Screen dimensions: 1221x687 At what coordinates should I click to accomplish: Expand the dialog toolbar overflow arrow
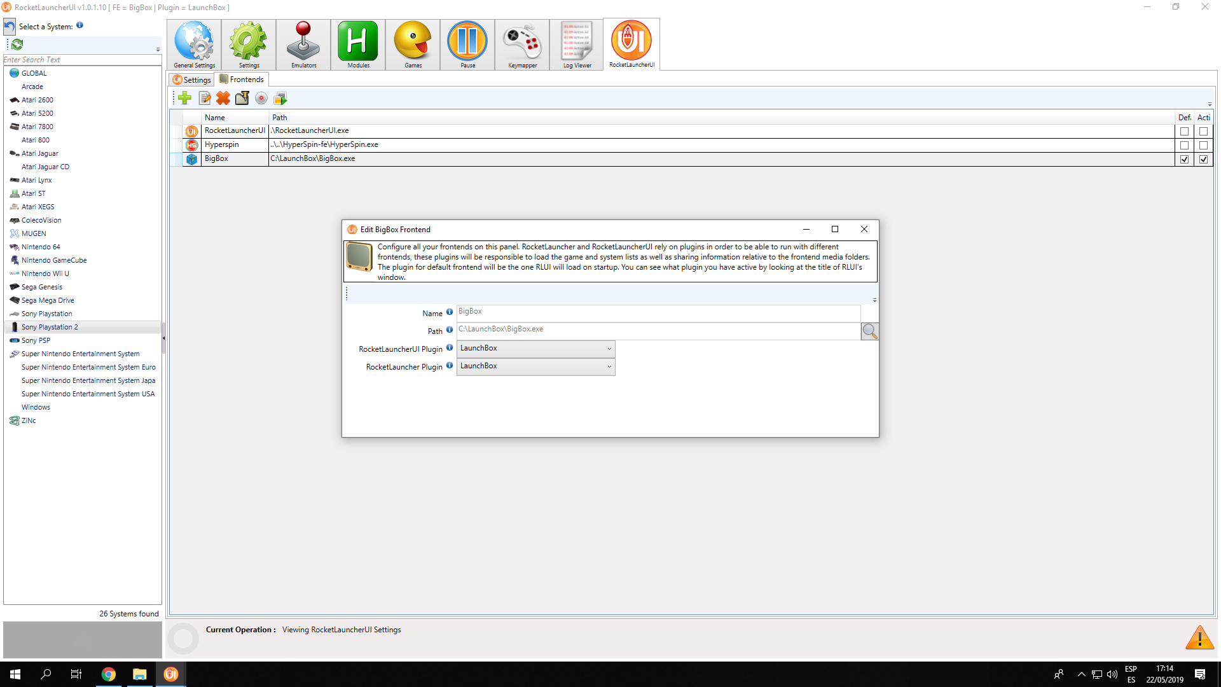[874, 300]
